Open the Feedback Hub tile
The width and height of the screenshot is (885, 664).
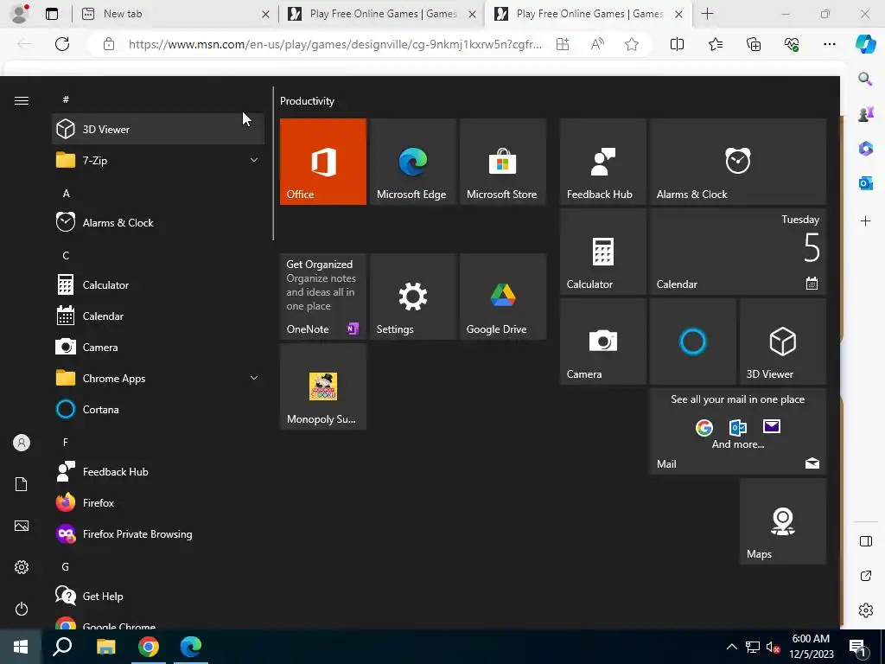(x=602, y=162)
